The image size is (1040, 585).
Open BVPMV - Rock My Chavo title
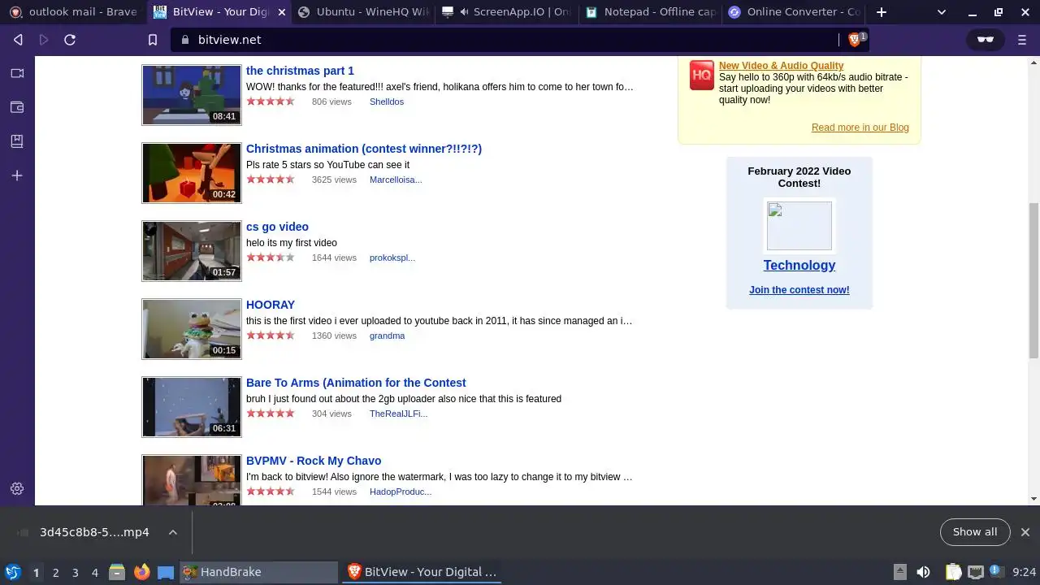coord(314,461)
